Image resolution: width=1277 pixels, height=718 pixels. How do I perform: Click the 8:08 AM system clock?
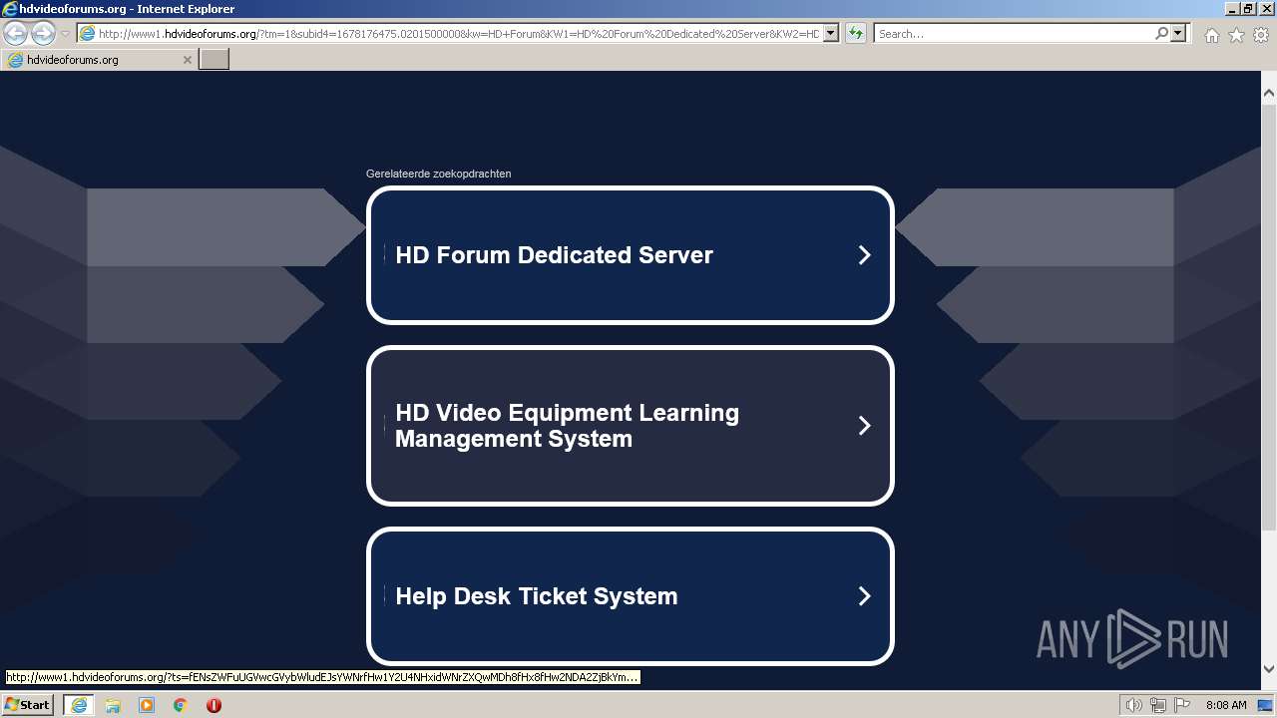click(1226, 705)
